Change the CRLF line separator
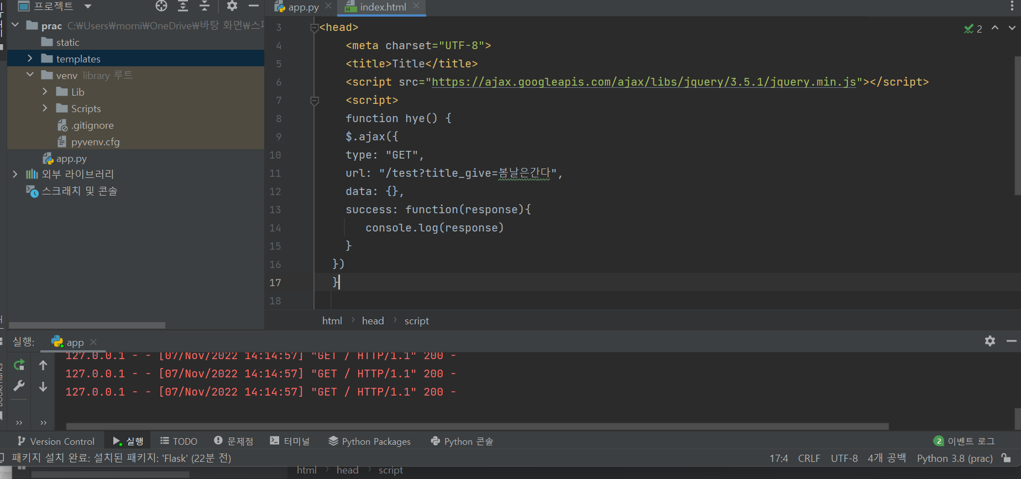This screenshot has width=1021, height=479. pyautogui.click(x=809, y=459)
